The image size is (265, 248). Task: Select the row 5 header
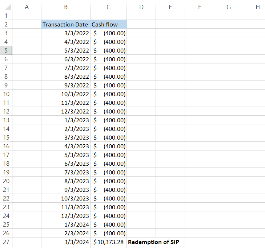pyautogui.click(x=6, y=50)
